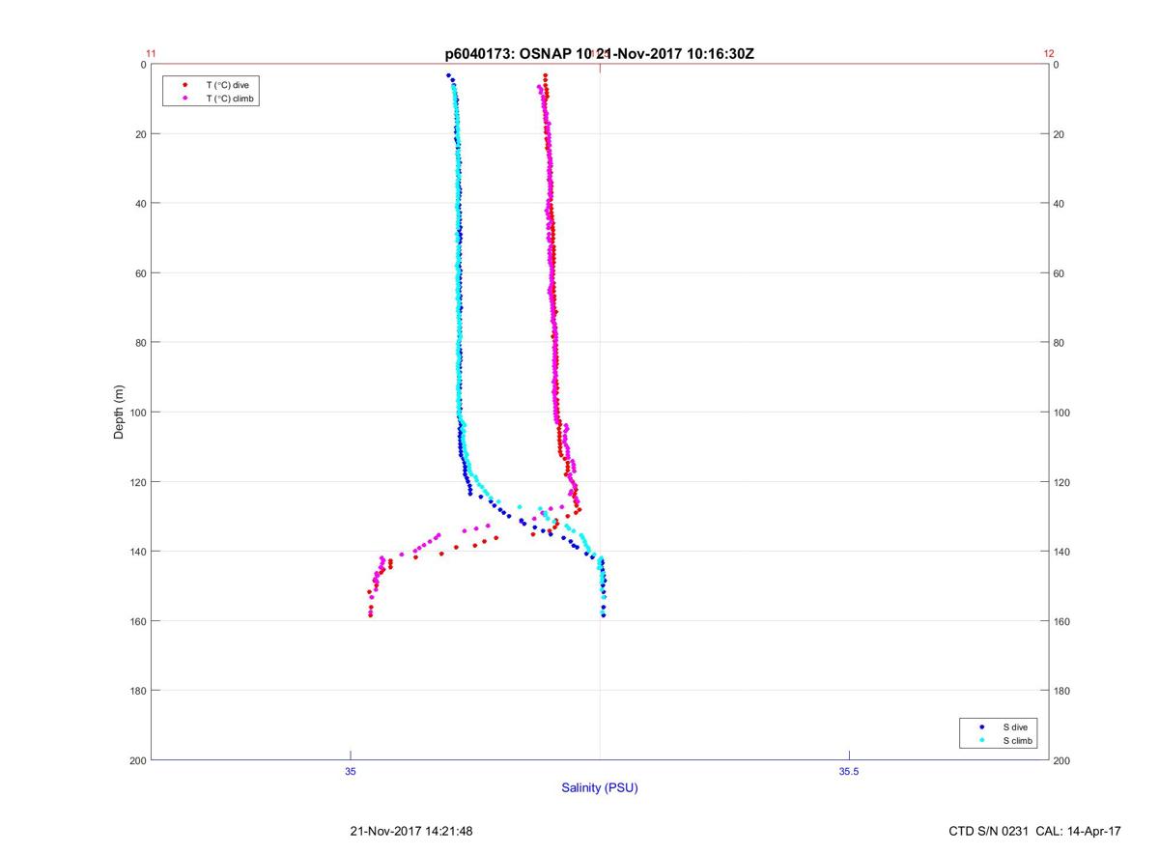Screen dimensions: 1159x855
Task: Click the '20' tick on the right depth axis
Action: pos(1059,134)
